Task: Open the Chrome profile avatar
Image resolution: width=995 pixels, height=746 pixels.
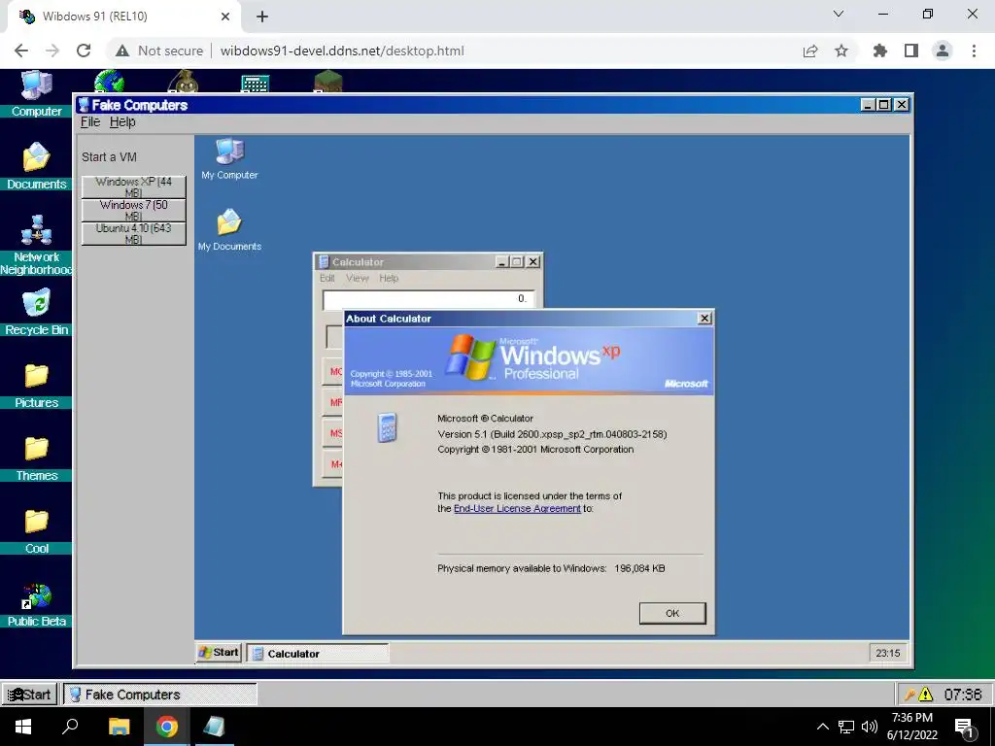Action: tap(943, 51)
